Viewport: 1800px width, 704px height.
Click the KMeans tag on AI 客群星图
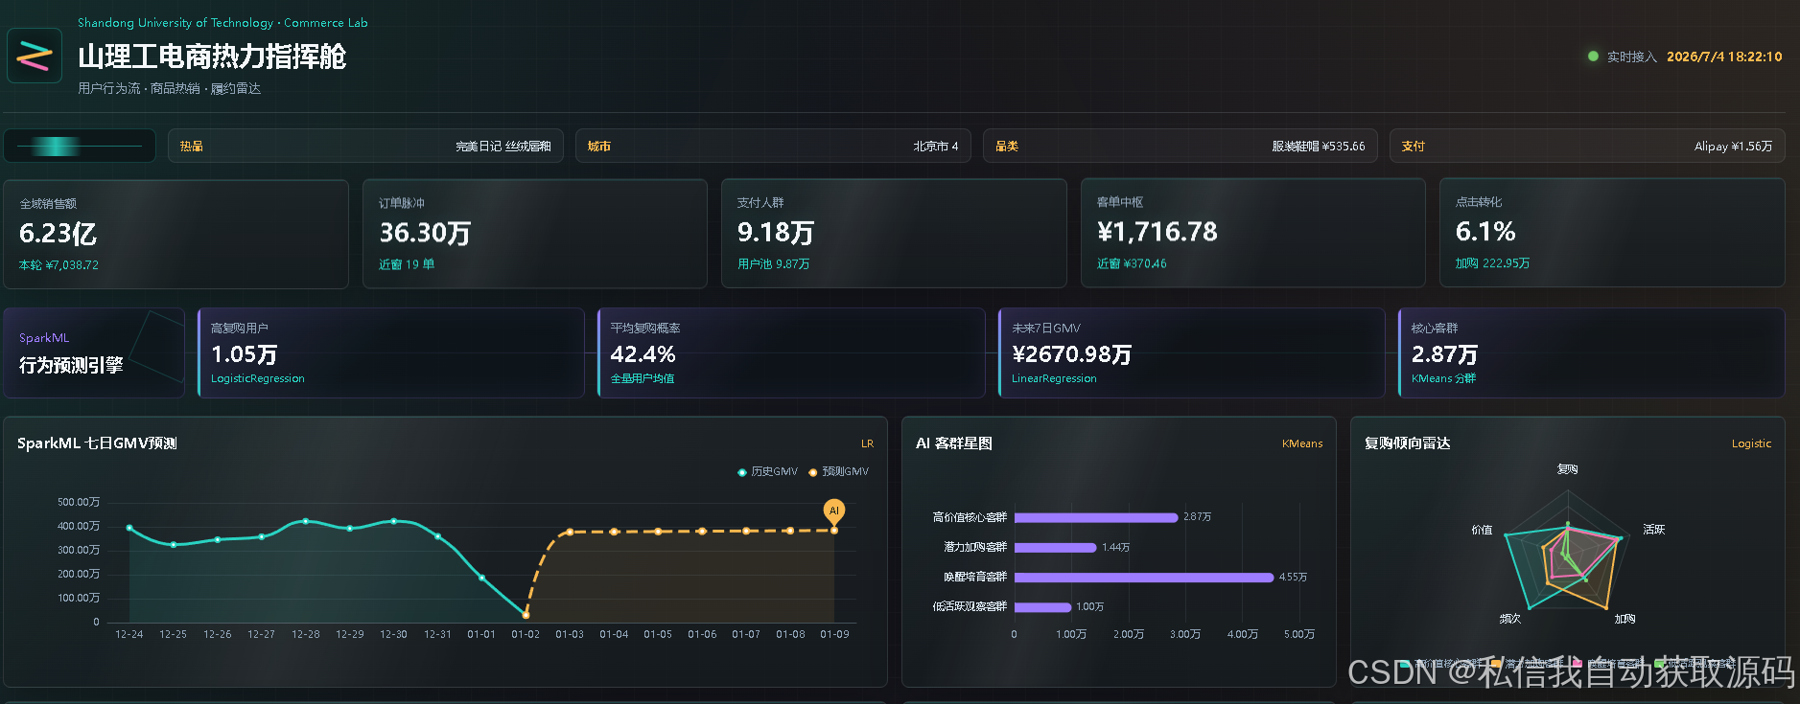point(1302,443)
